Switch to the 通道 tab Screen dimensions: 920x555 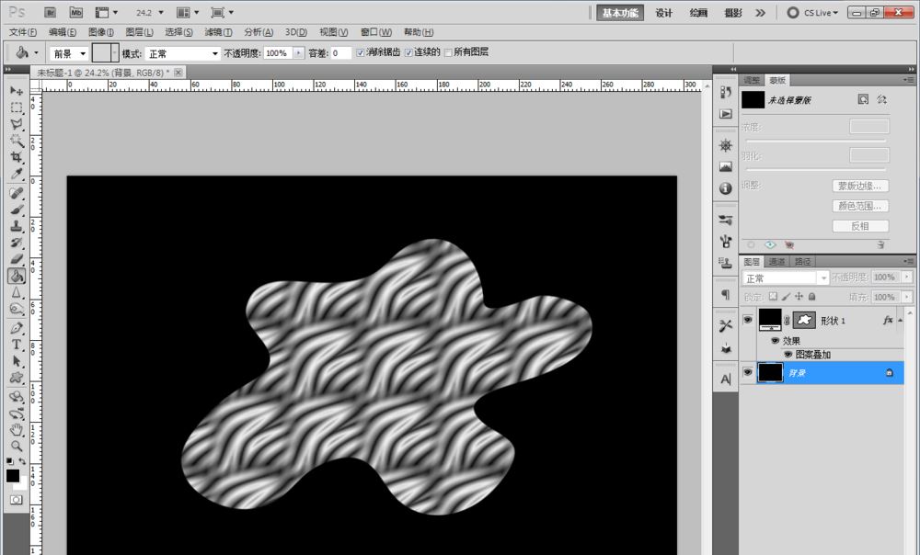point(776,261)
